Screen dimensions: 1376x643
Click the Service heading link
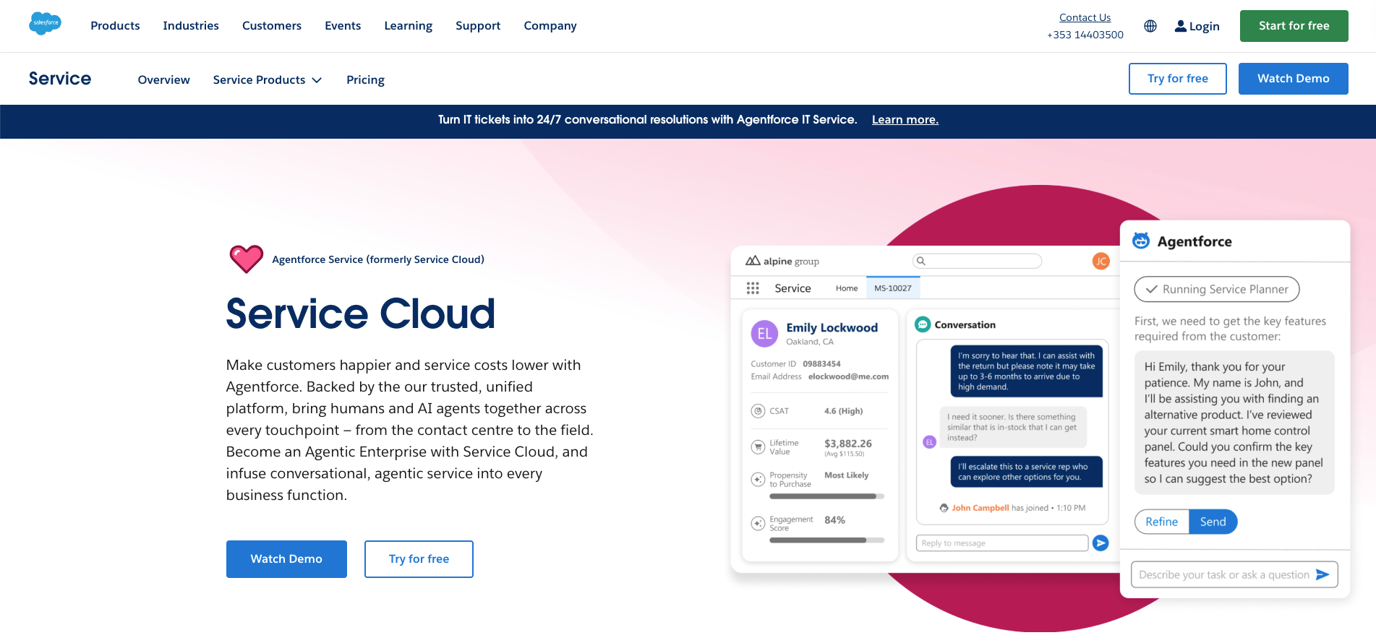pyautogui.click(x=60, y=79)
